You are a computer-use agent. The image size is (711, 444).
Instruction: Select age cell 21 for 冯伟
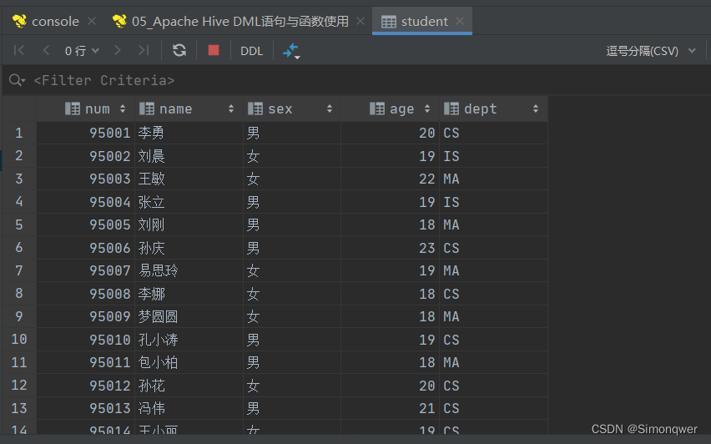(390, 408)
